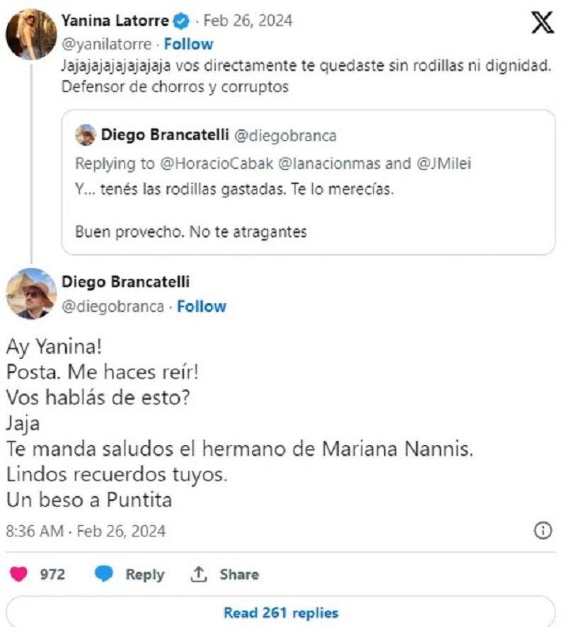Screen dimensions: 566x627
Task: Click the X logo icon
Action: point(542,23)
